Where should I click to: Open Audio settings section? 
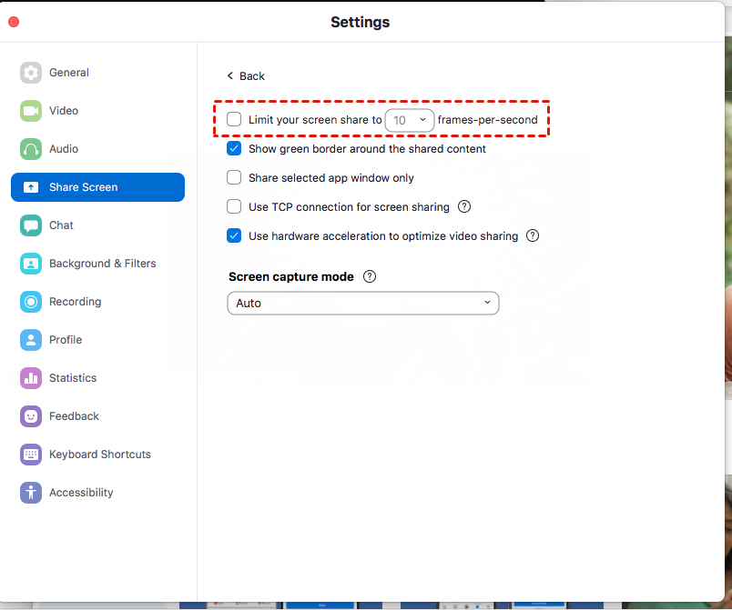tap(97, 149)
